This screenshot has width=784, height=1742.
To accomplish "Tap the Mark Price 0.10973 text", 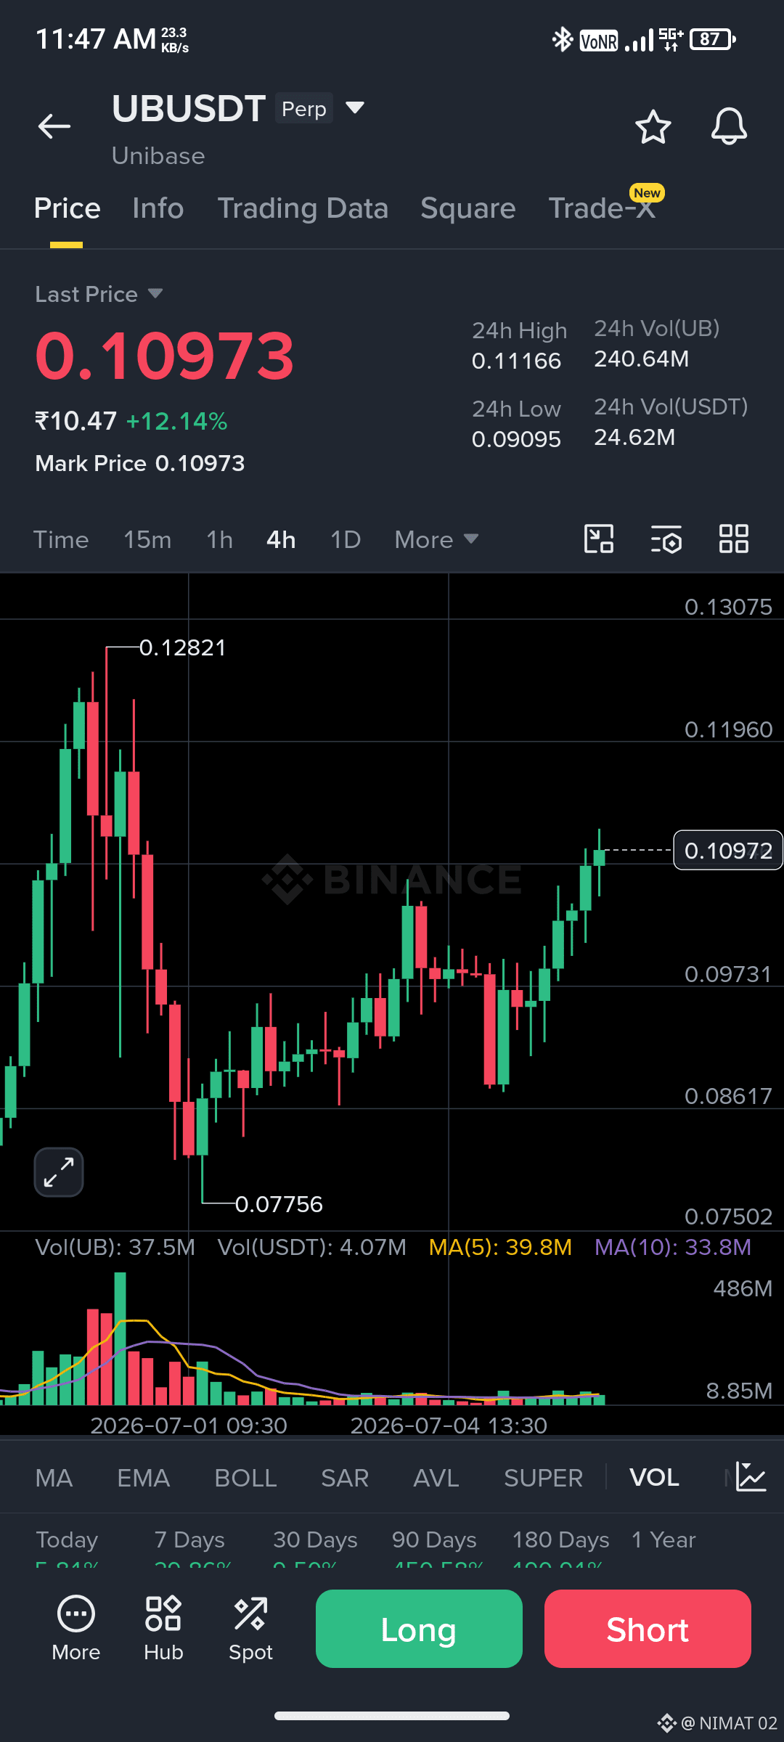I will pyautogui.click(x=140, y=463).
